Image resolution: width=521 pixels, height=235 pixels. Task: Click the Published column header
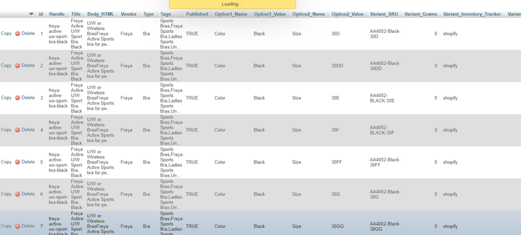coord(197,14)
